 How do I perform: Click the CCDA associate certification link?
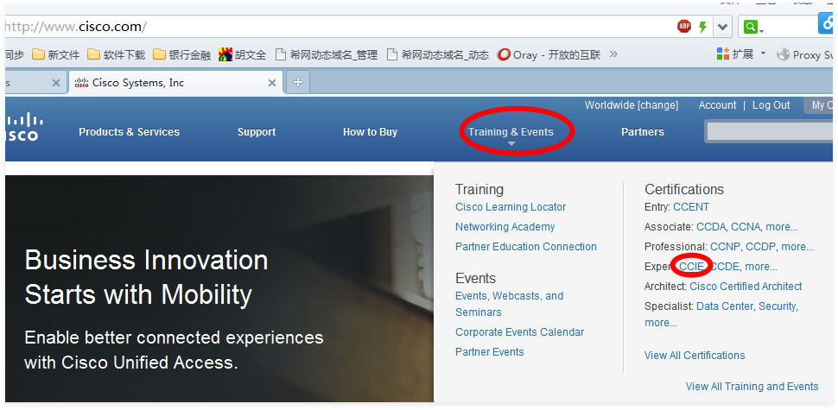[x=711, y=227]
